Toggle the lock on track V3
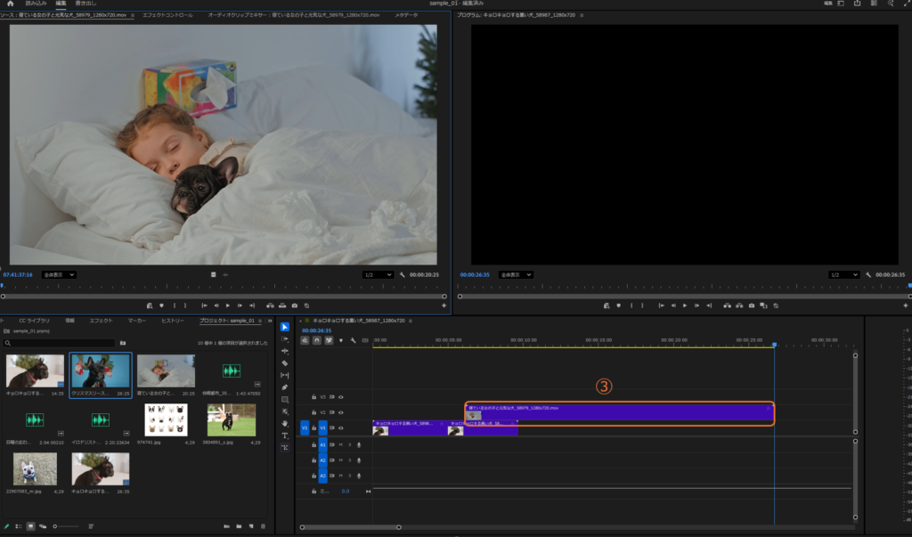The height and width of the screenshot is (537, 912). 313,397
